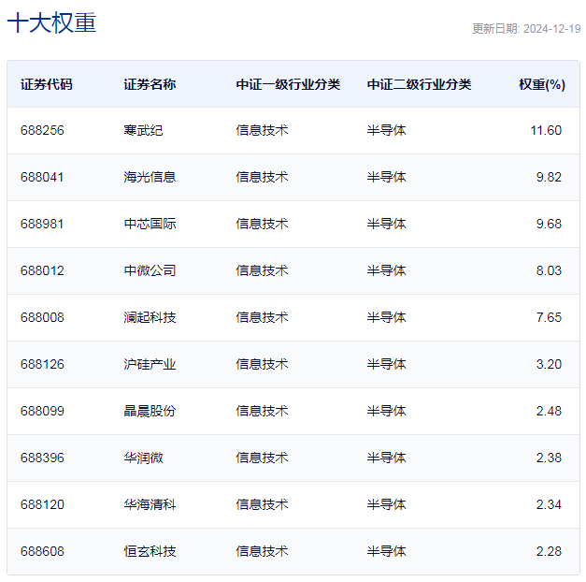The height and width of the screenshot is (582, 586).
Task: Click the 证券代码 column header
Action: coord(47,84)
